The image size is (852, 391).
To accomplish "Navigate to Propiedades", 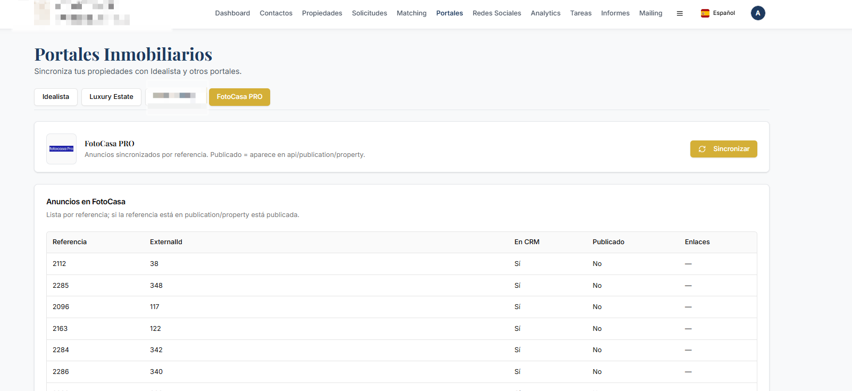I will 322,13.
